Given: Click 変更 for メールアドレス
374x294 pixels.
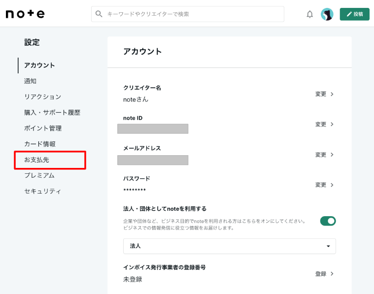Looking at the screenshot, I should pos(321,155).
